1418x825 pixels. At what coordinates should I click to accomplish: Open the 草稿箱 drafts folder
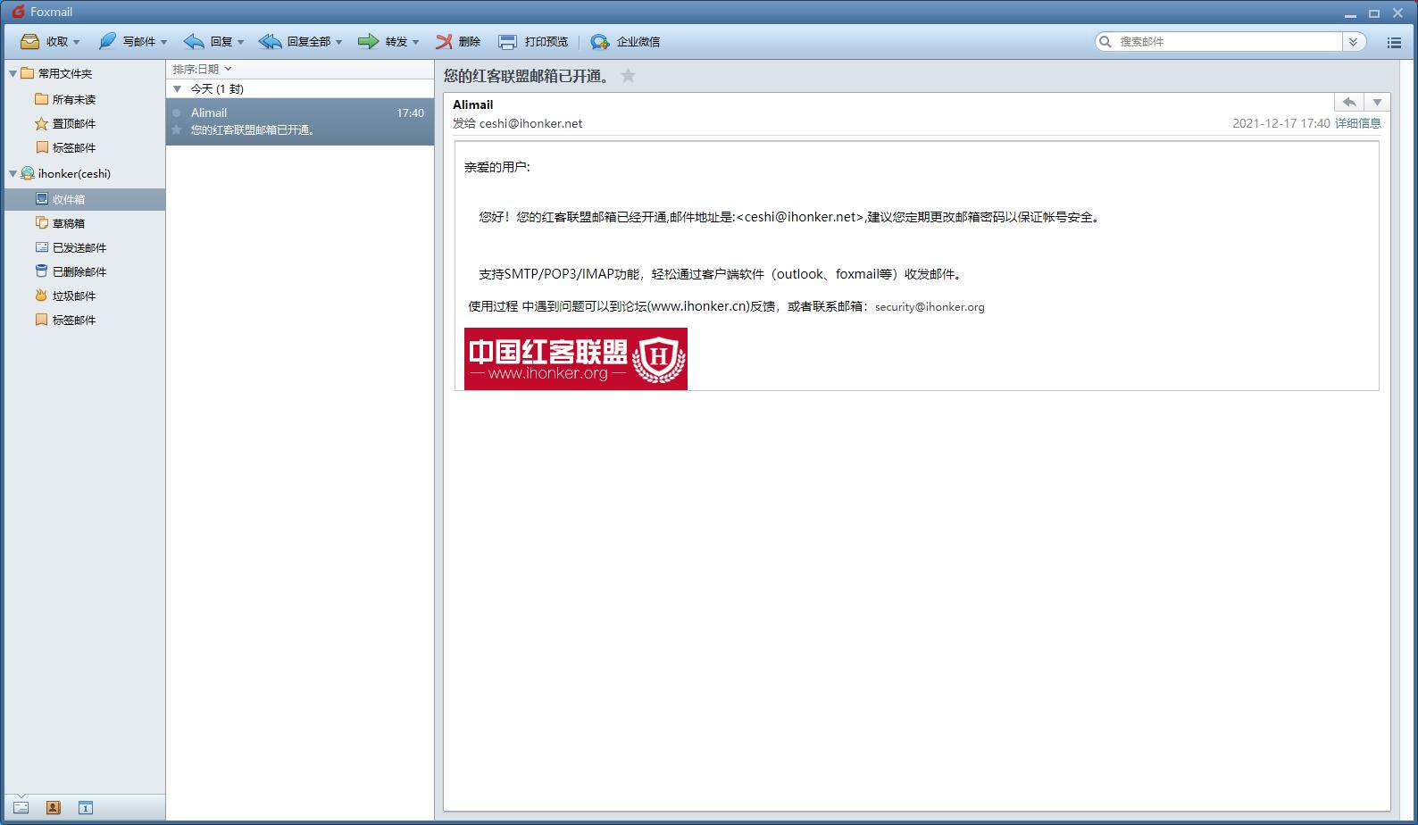[x=60, y=223]
